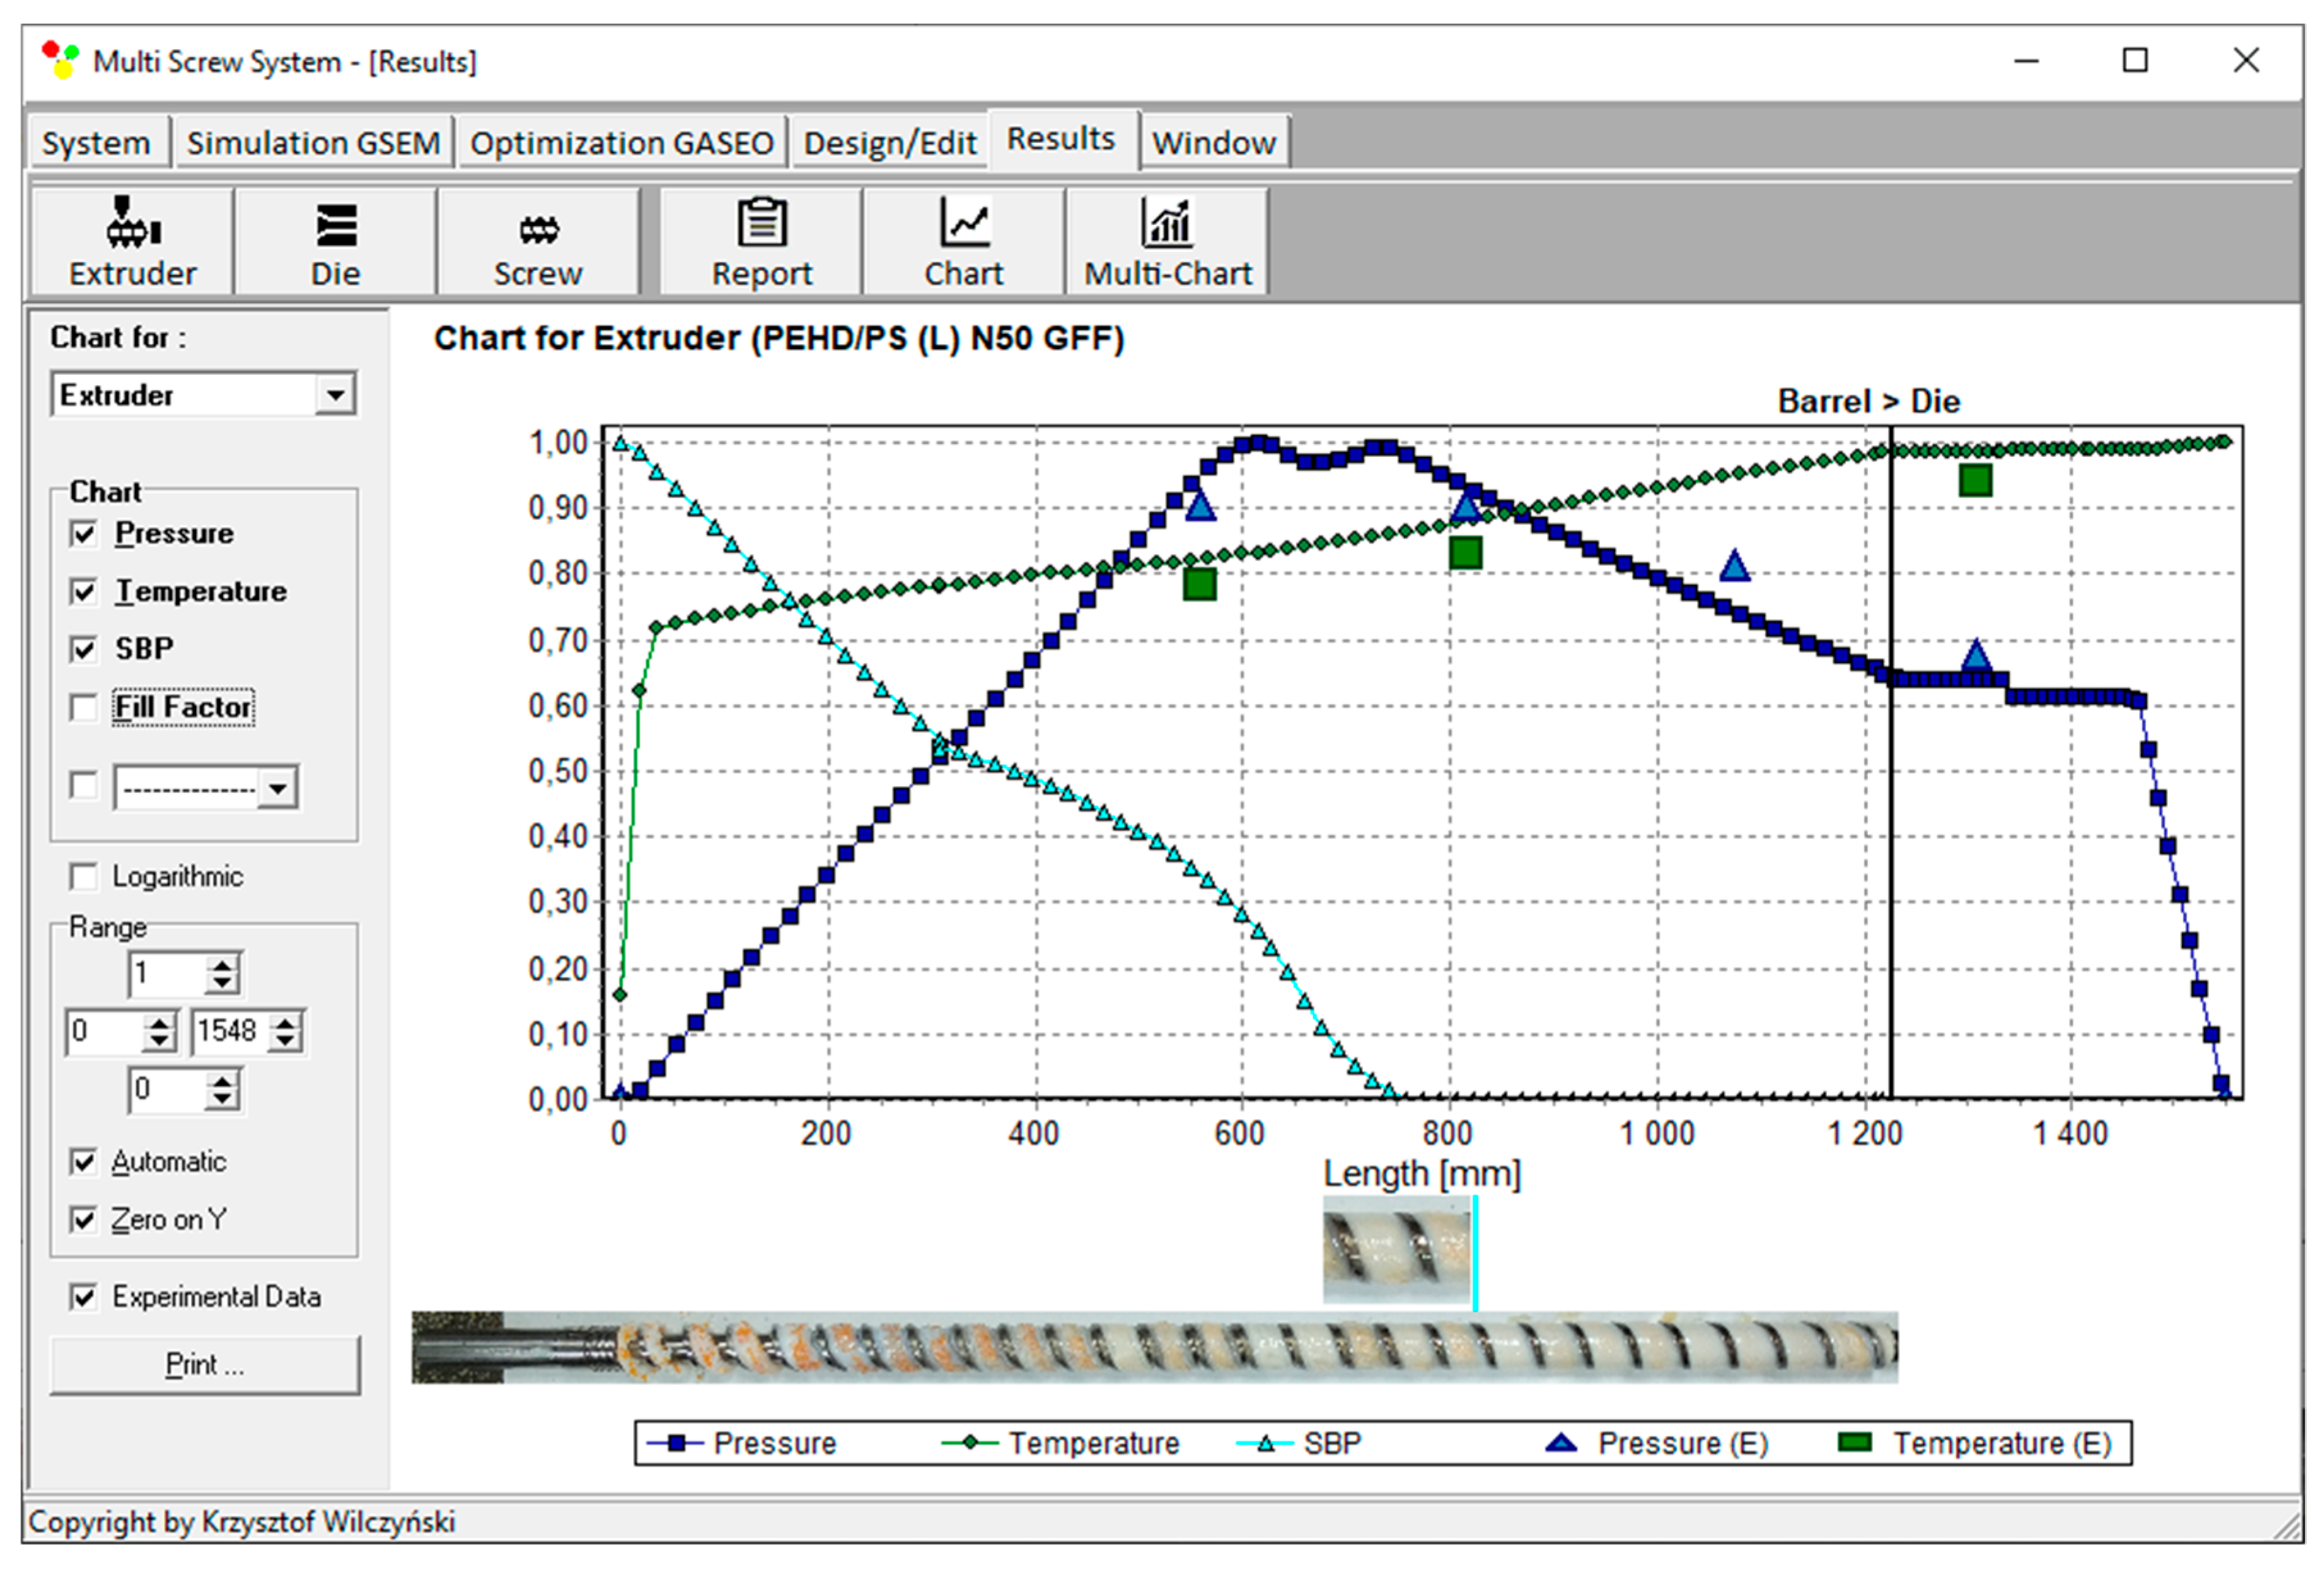Switch to the Simulation GSEM tab
Viewport: 2324px width, 1569px height.
tap(313, 143)
